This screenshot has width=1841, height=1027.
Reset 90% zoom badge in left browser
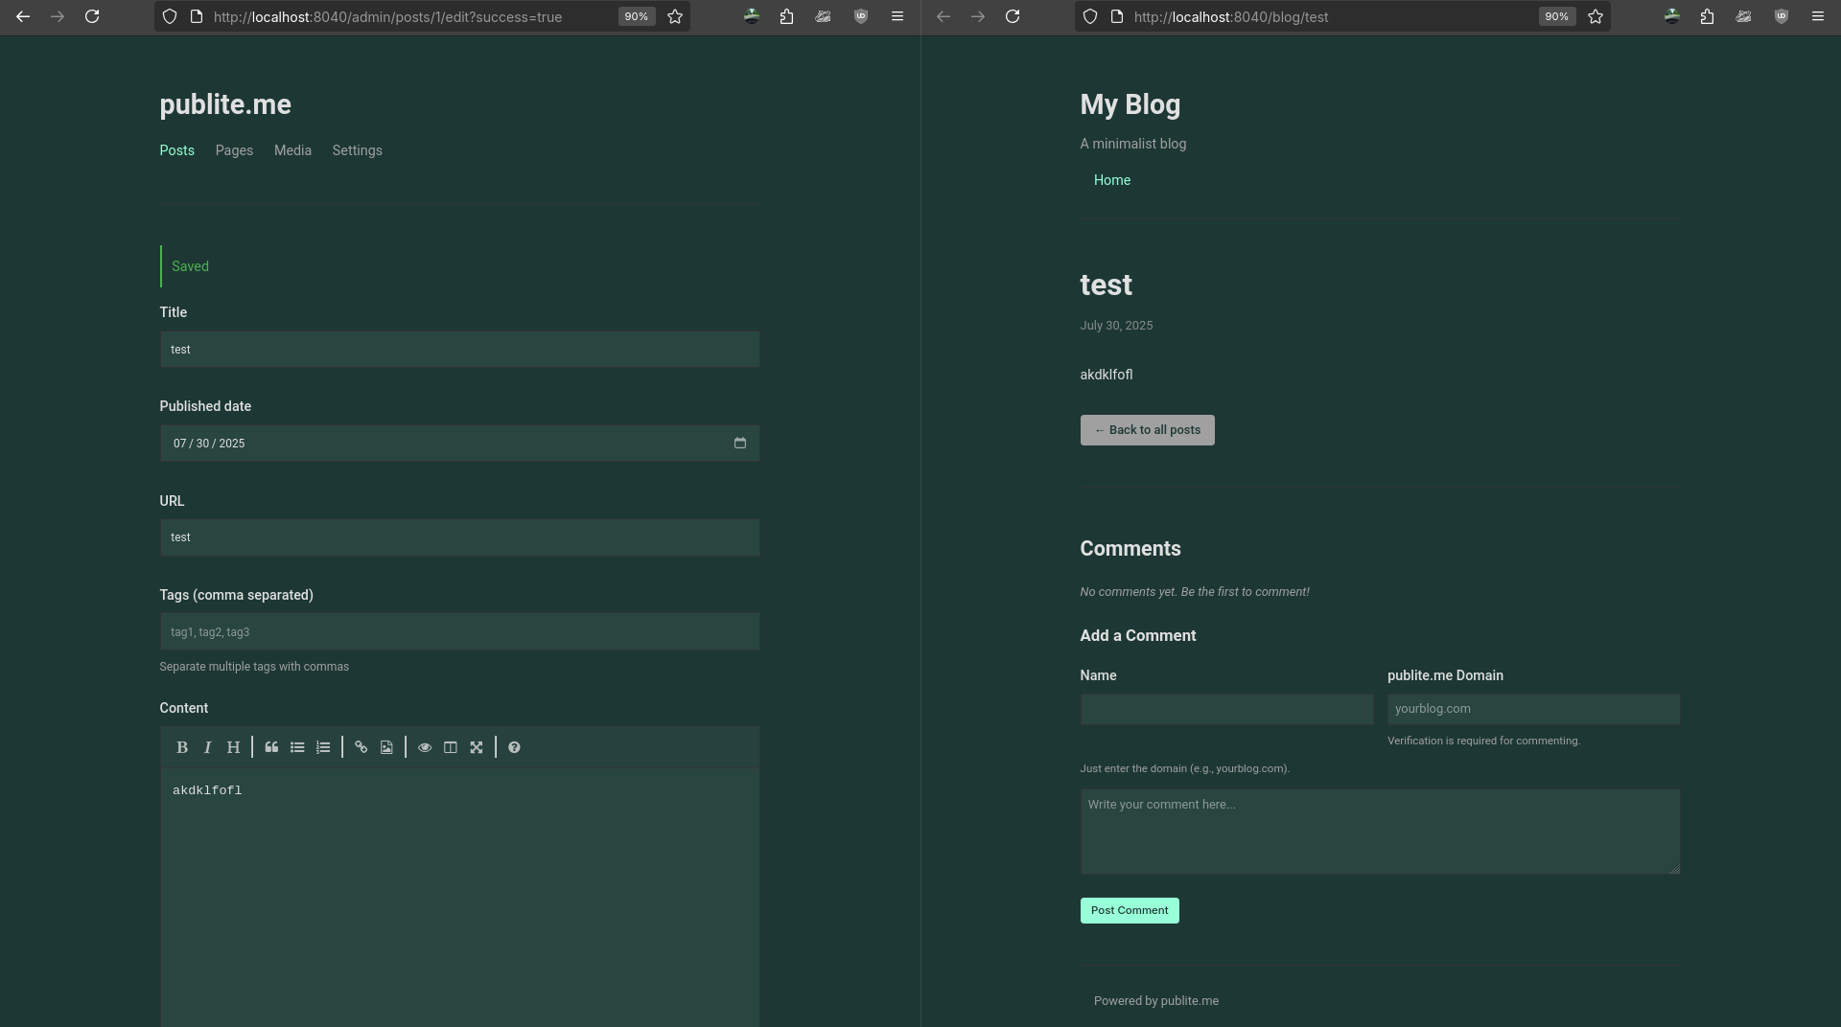click(x=637, y=16)
